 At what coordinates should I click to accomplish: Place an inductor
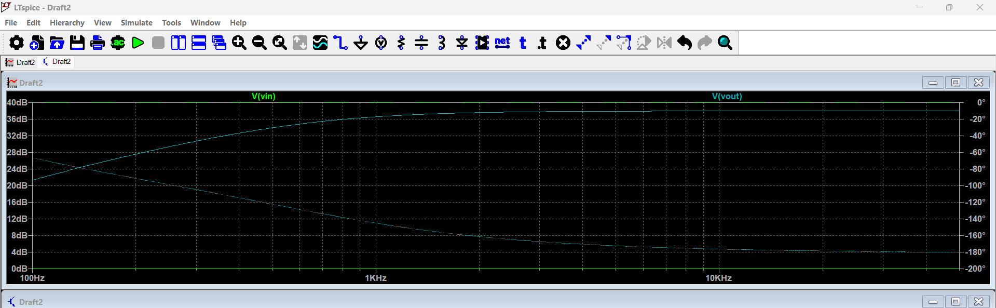[442, 43]
